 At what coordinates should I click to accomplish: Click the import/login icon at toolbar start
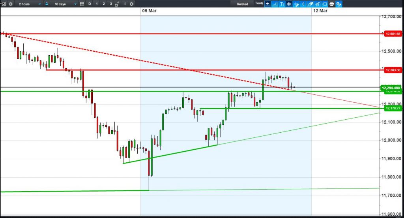click(3, 4)
